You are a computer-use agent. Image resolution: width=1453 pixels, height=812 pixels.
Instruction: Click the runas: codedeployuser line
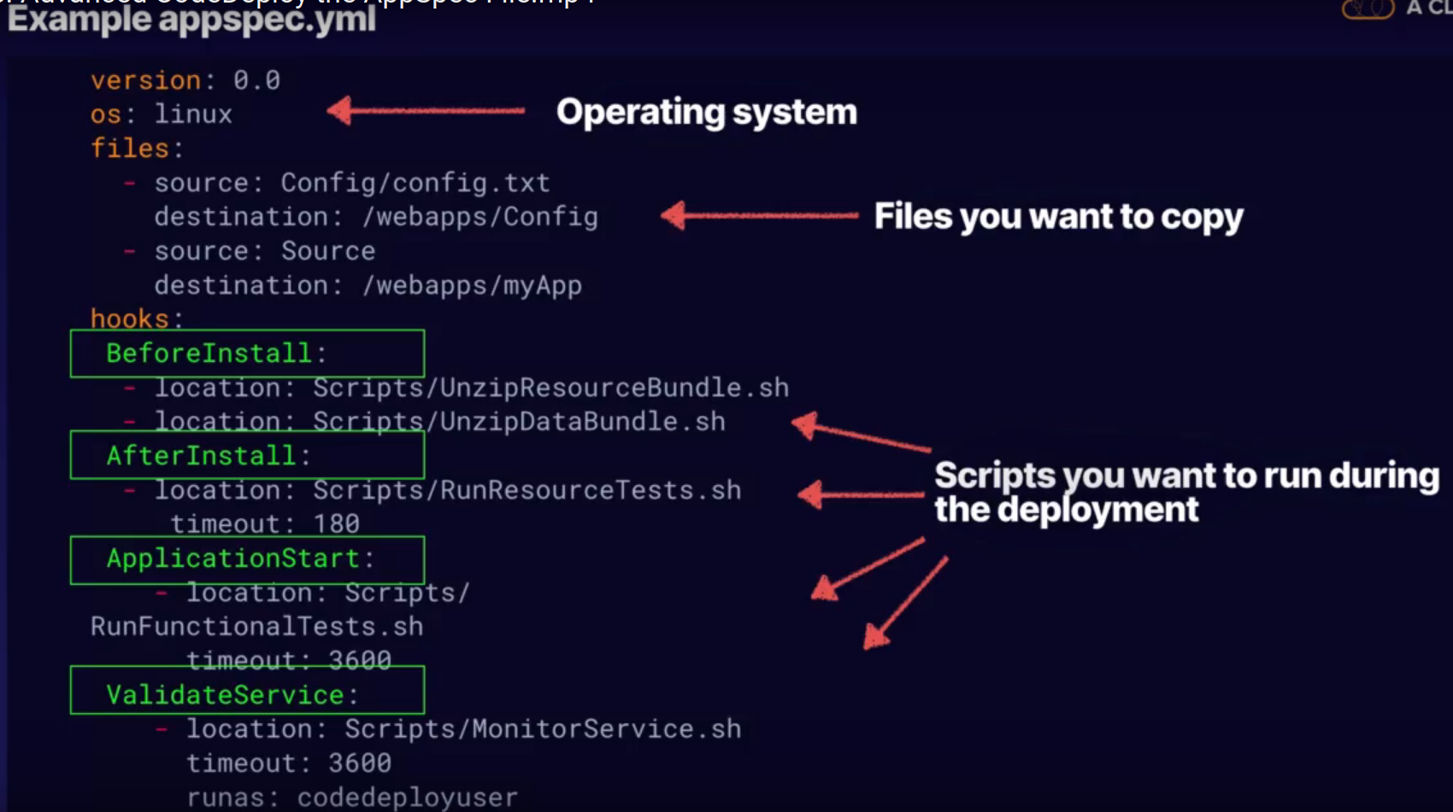click(x=352, y=797)
